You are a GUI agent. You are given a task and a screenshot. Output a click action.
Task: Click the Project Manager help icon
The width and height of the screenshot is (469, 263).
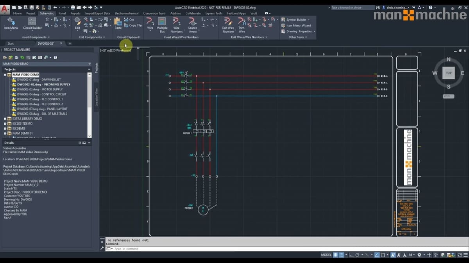55,58
